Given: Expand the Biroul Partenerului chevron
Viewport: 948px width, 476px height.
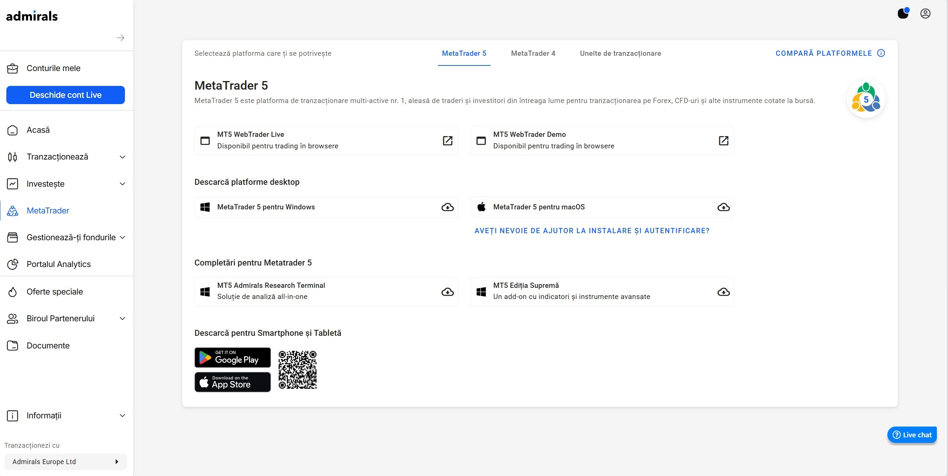Looking at the screenshot, I should pos(122,319).
